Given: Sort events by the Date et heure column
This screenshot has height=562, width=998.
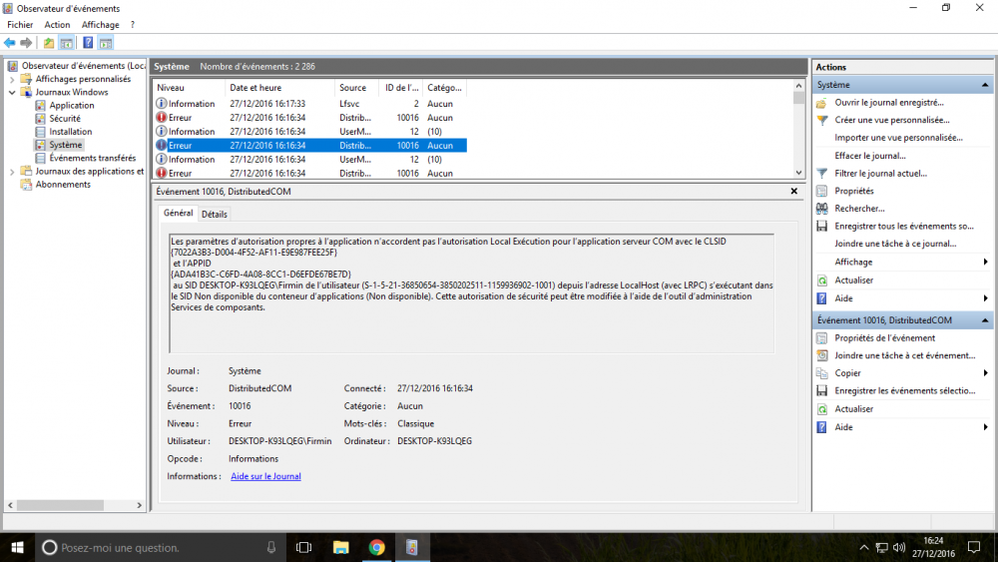Looking at the screenshot, I should [255, 88].
